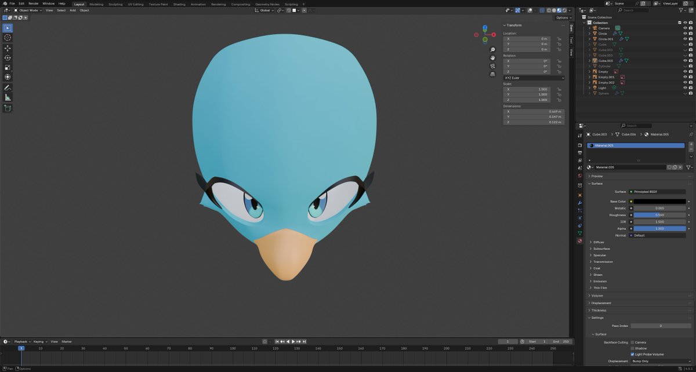Switch to Geometry Nodes workspace tab
The height and width of the screenshot is (372, 696).
(267, 4)
